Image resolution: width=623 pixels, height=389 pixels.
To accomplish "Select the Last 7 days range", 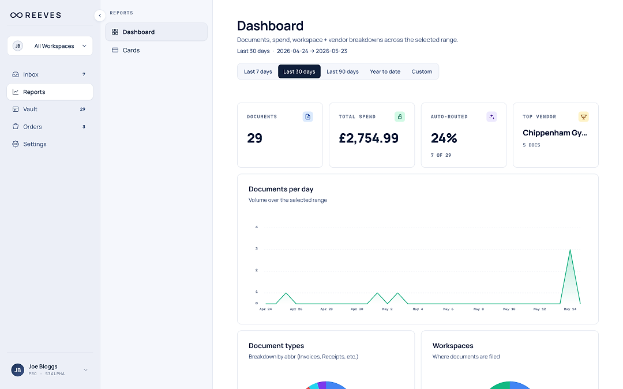I will pyautogui.click(x=258, y=71).
